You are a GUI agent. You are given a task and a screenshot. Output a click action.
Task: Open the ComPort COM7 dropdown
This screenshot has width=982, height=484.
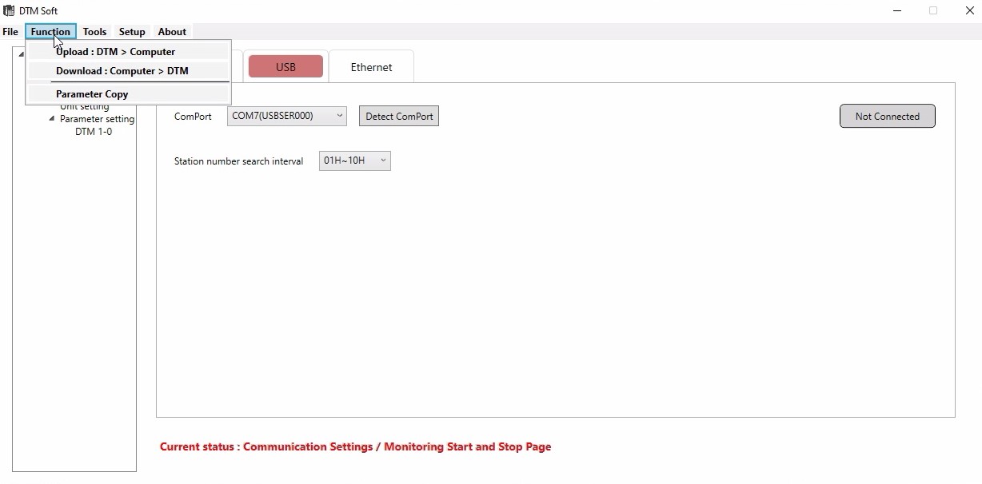click(287, 116)
